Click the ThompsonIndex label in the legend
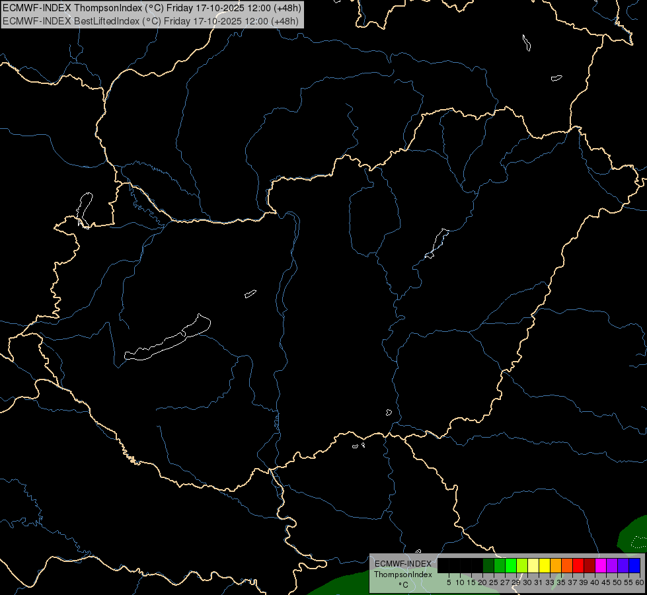This screenshot has height=595, width=647. point(402,575)
